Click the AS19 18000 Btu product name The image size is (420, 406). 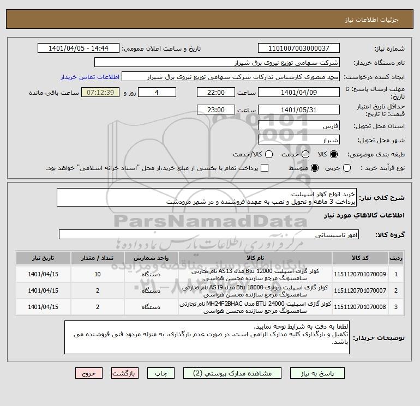(255, 291)
